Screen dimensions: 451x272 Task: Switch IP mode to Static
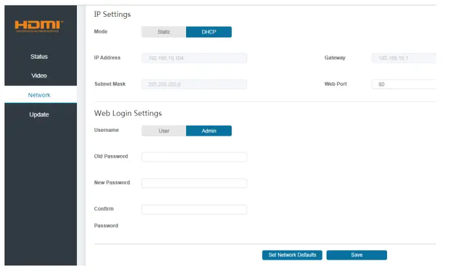(163, 32)
